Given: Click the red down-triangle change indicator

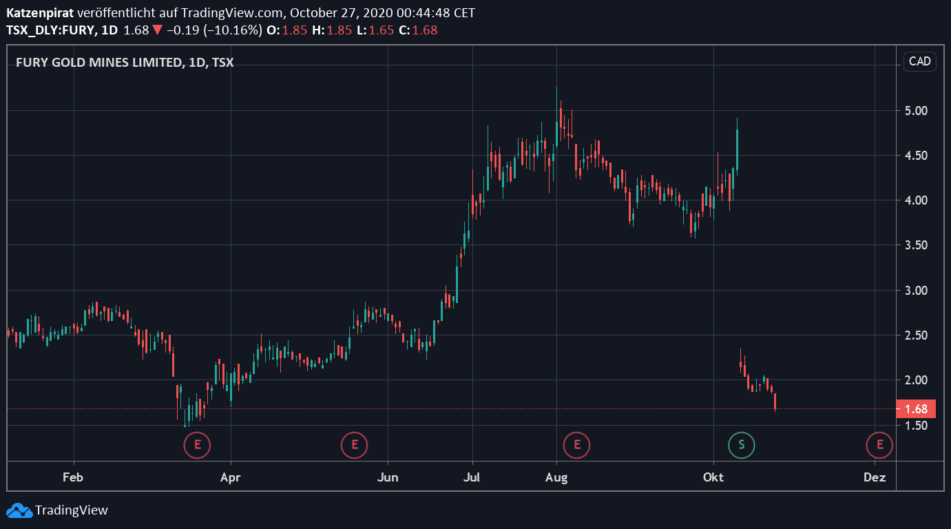Looking at the screenshot, I should click(x=158, y=30).
